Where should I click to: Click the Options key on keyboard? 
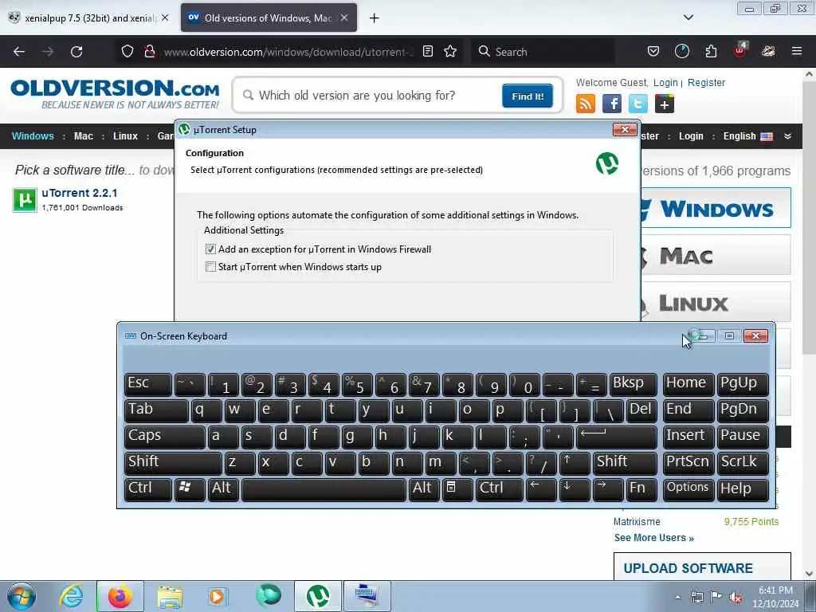coord(688,488)
